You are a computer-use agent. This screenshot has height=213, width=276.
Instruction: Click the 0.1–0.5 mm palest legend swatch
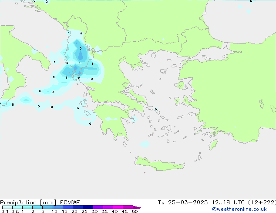point(7,207)
